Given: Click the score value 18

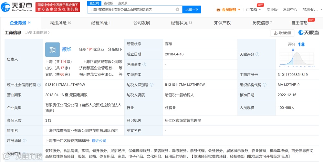Looking at the screenshot, I should [301, 44].
